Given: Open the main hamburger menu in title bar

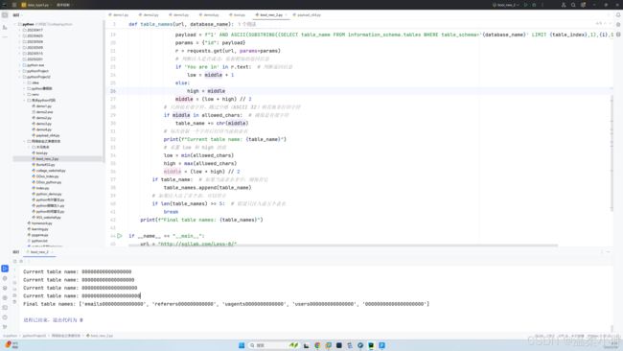Looking at the screenshot, I should [x=14, y=5].
